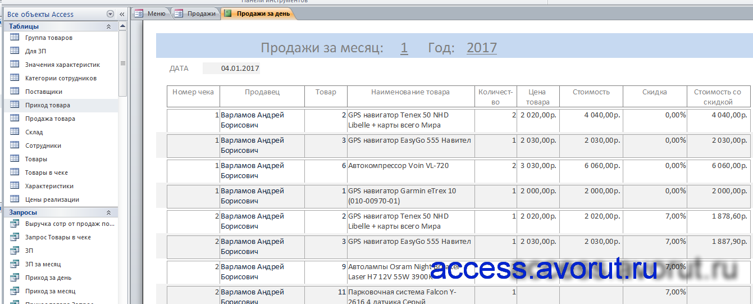Select the Приход за месяц query icon
Viewport: 753px width, 304px height.
pyautogui.click(x=15, y=291)
